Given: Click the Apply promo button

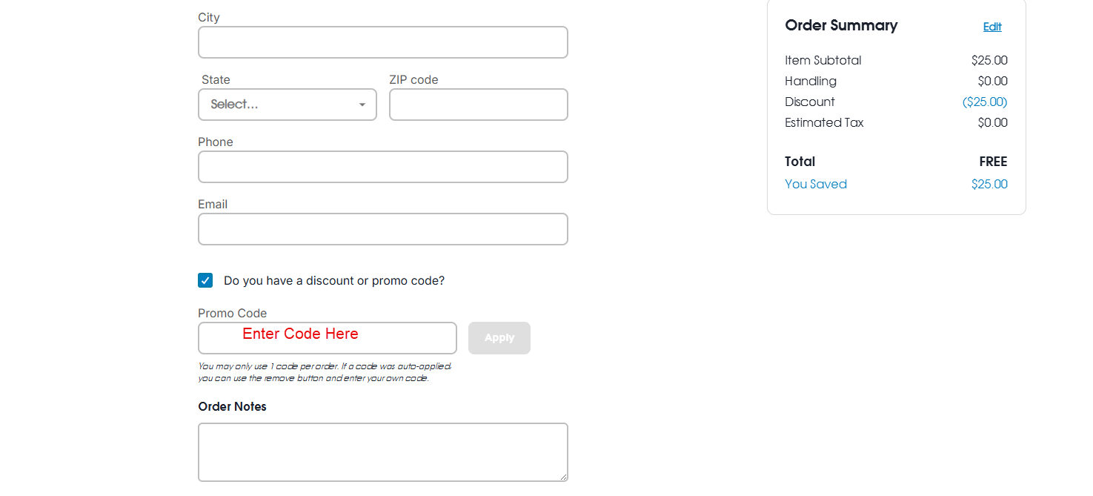Looking at the screenshot, I should pos(499,338).
